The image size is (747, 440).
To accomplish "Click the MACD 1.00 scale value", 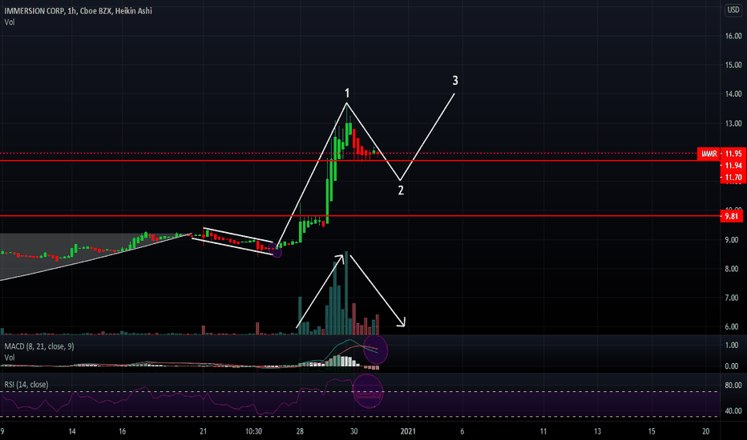I will pyautogui.click(x=732, y=346).
